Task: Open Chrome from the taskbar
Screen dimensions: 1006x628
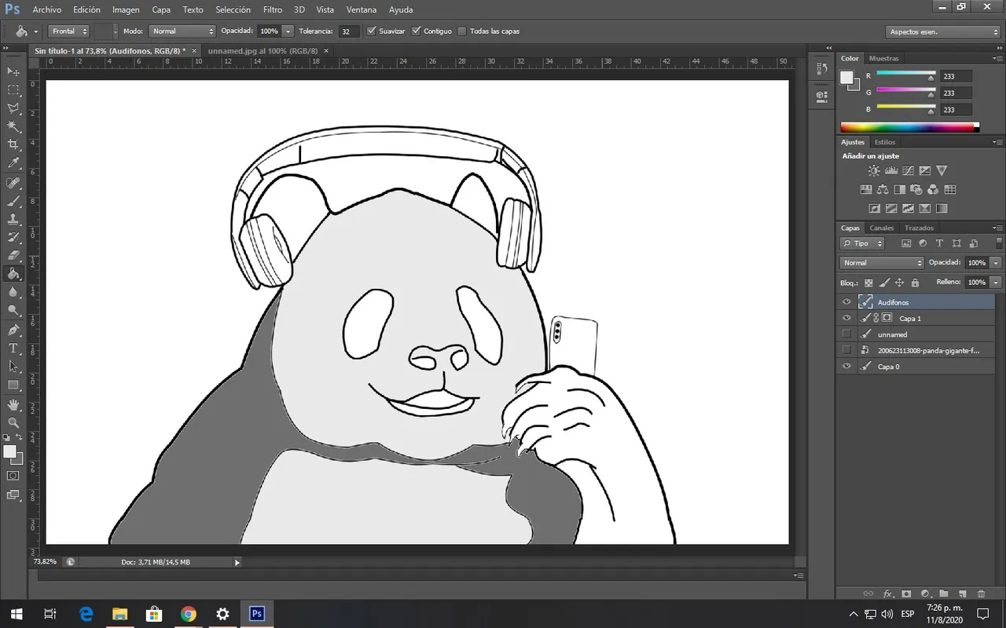Action: pos(188,614)
